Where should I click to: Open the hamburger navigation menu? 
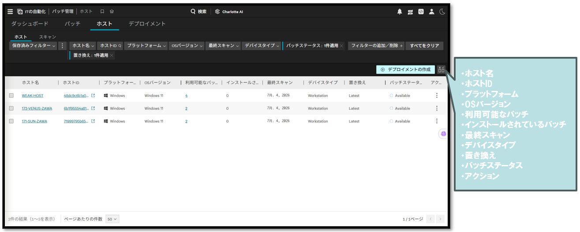tap(10, 11)
